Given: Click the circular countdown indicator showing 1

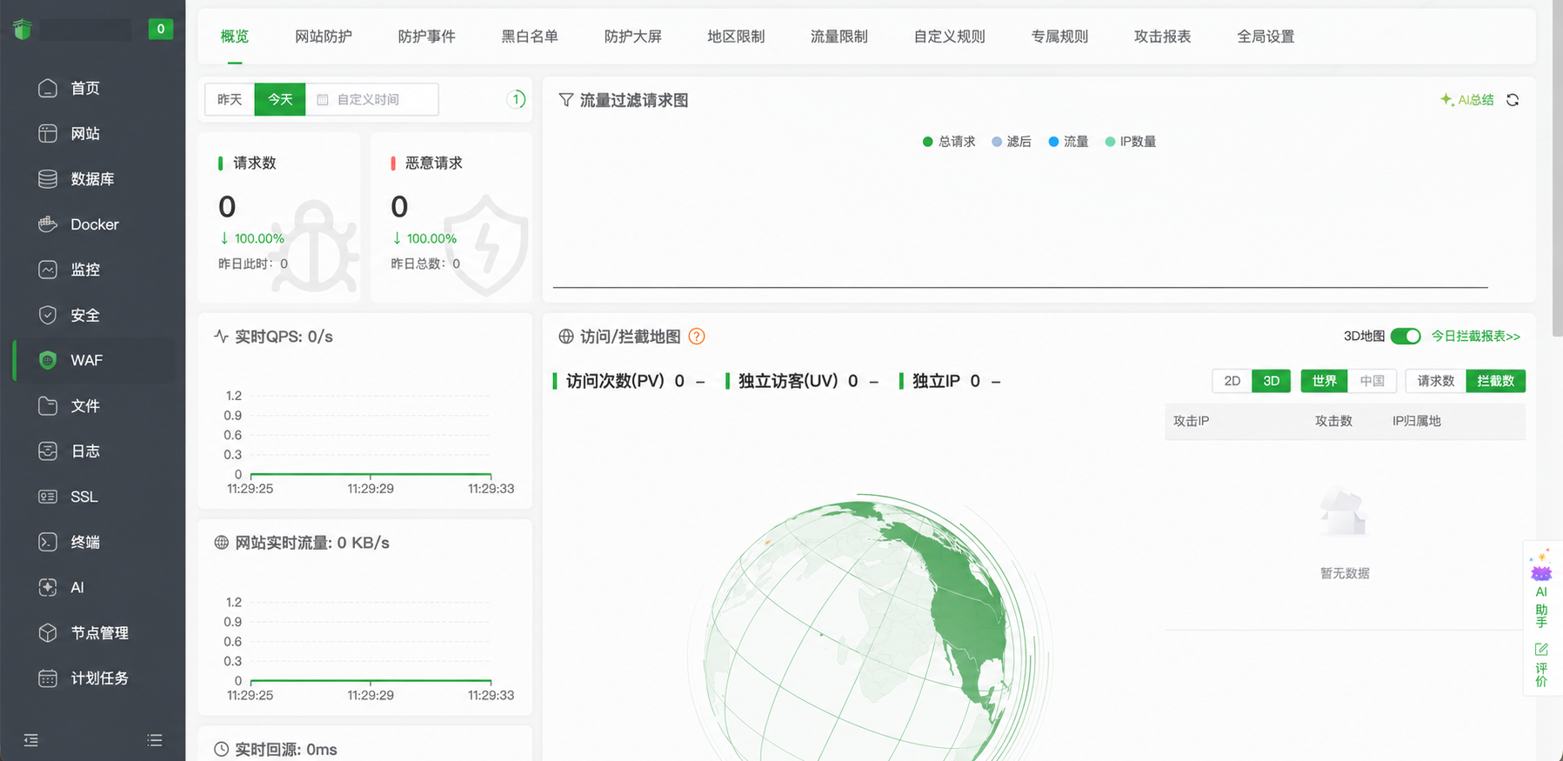Looking at the screenshot, I should pyautogui.click(x=517, y=99).
